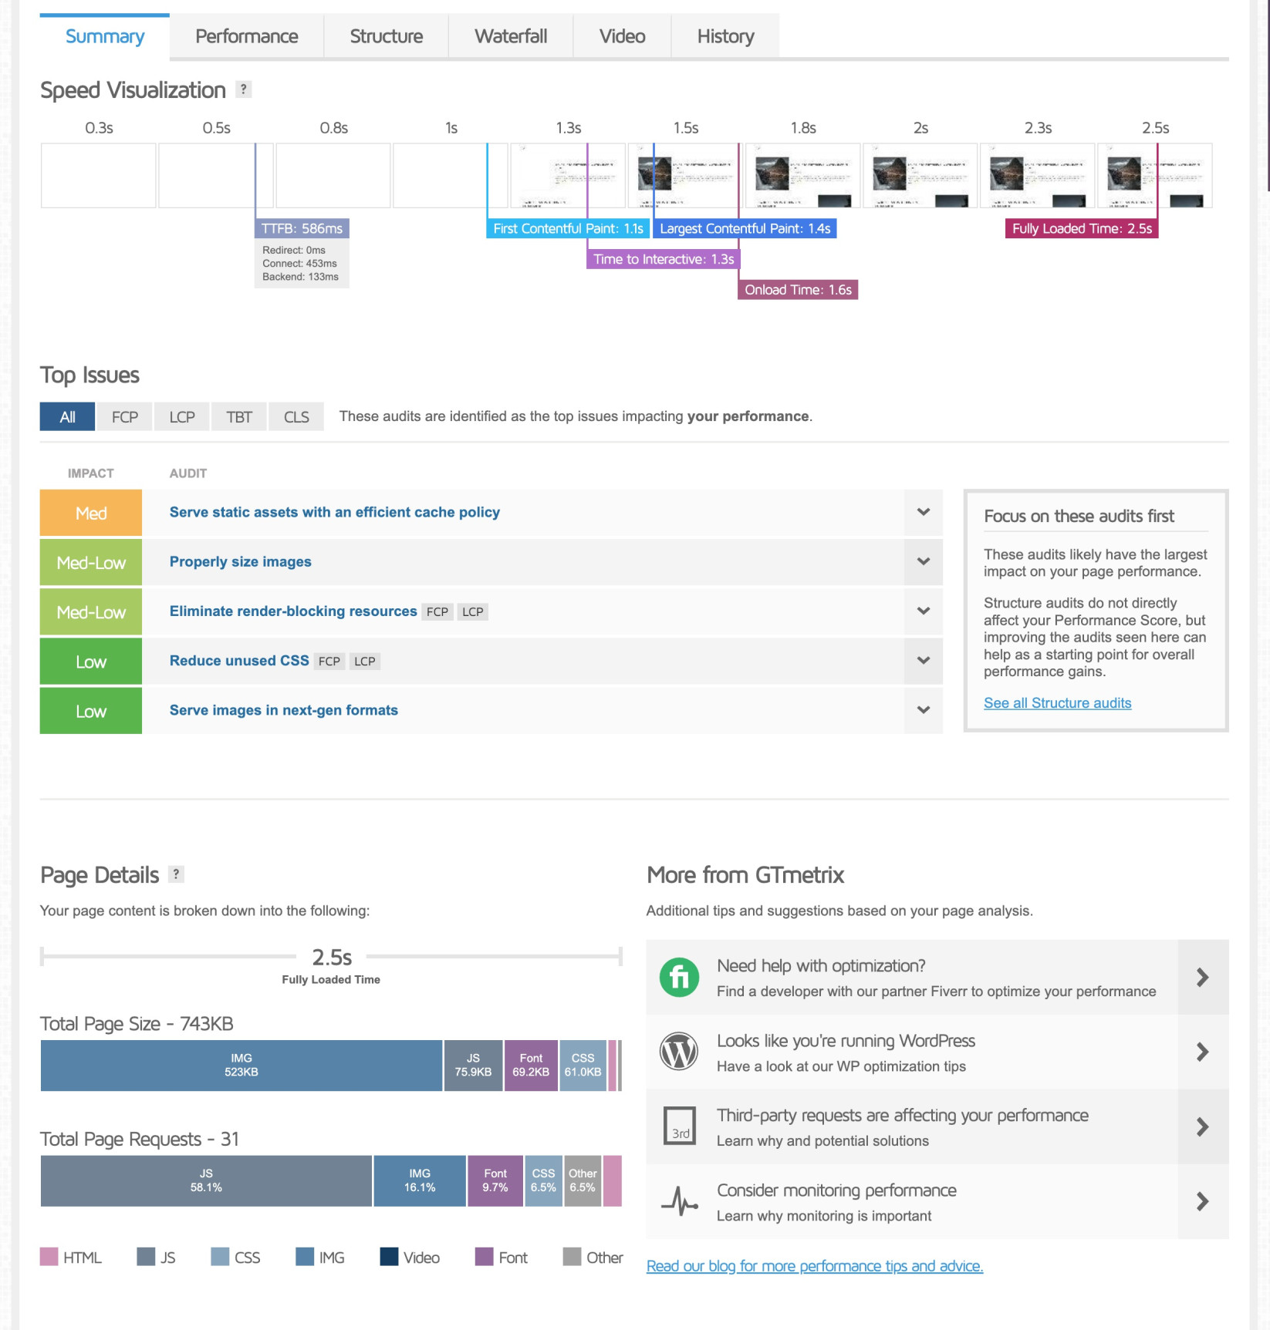
Task: Click the Time to Interactive marker
Action: (x=664, y=259)
